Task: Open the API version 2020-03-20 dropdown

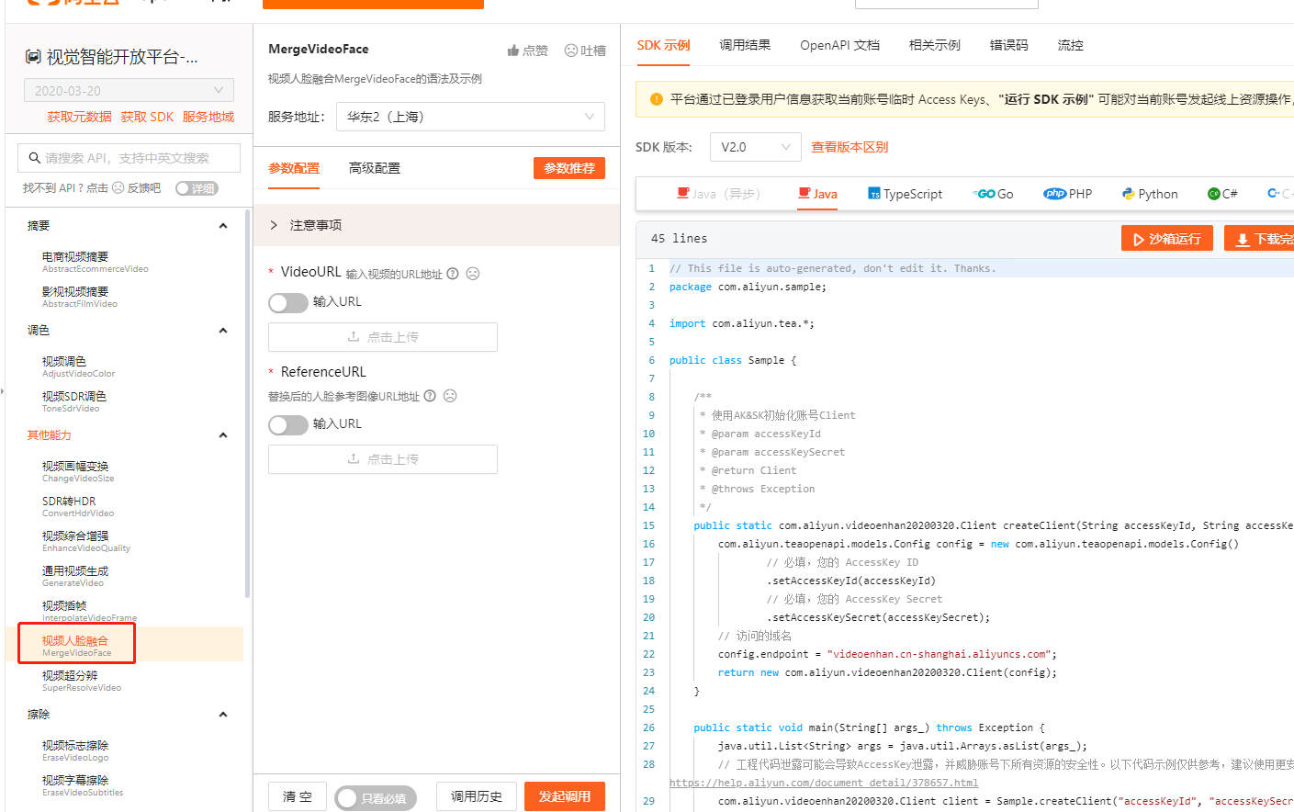Action: click(x=129, y=90)
